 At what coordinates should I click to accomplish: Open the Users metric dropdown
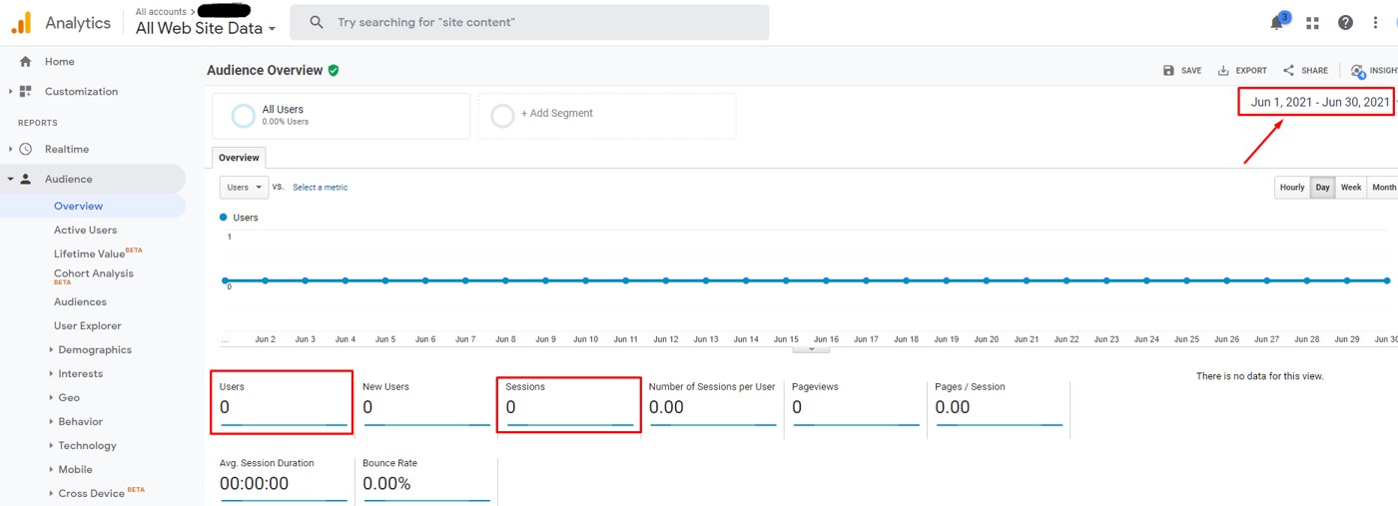pos(245,187)
